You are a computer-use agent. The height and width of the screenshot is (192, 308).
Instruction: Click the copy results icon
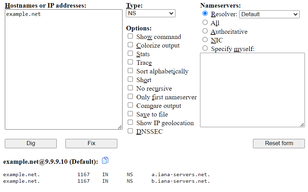point(105,160)
